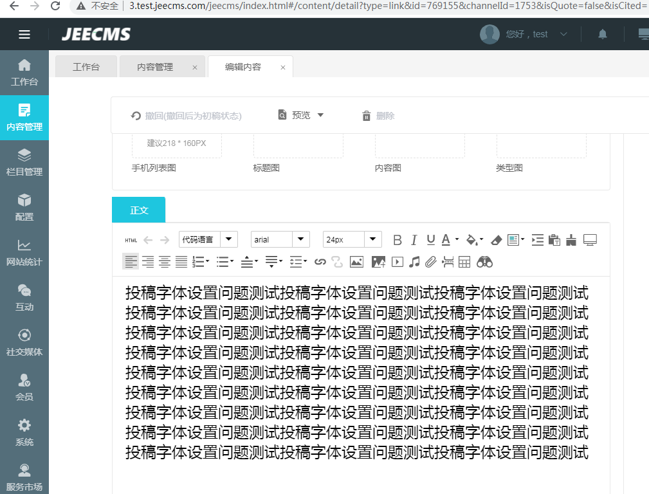Attach a file with the paperclip icon
This screenshot has height=494, width=649.
pos(431,262)
